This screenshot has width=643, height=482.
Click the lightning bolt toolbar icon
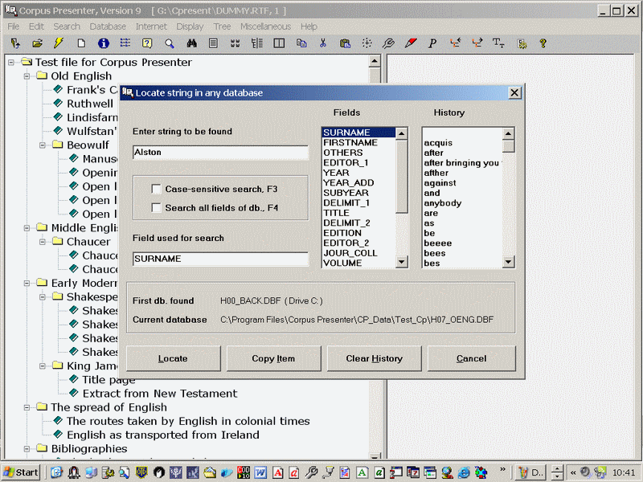pyautogui.click(x=59, y=43)
